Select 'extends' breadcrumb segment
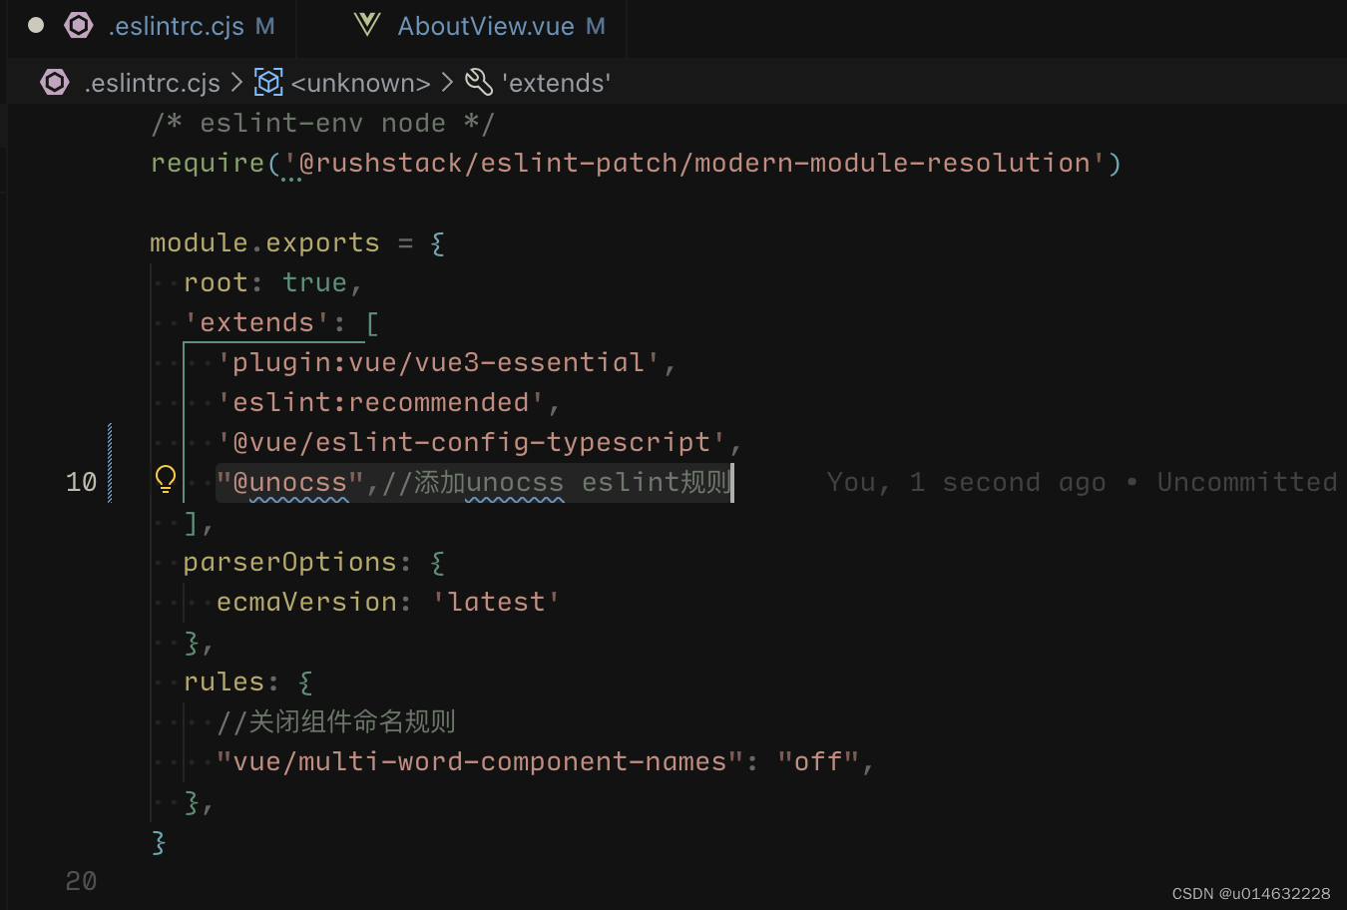 556,83
